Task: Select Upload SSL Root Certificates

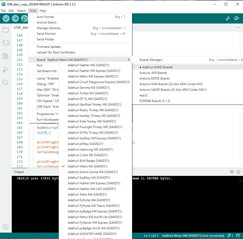Action: click(x=80, y=52)
